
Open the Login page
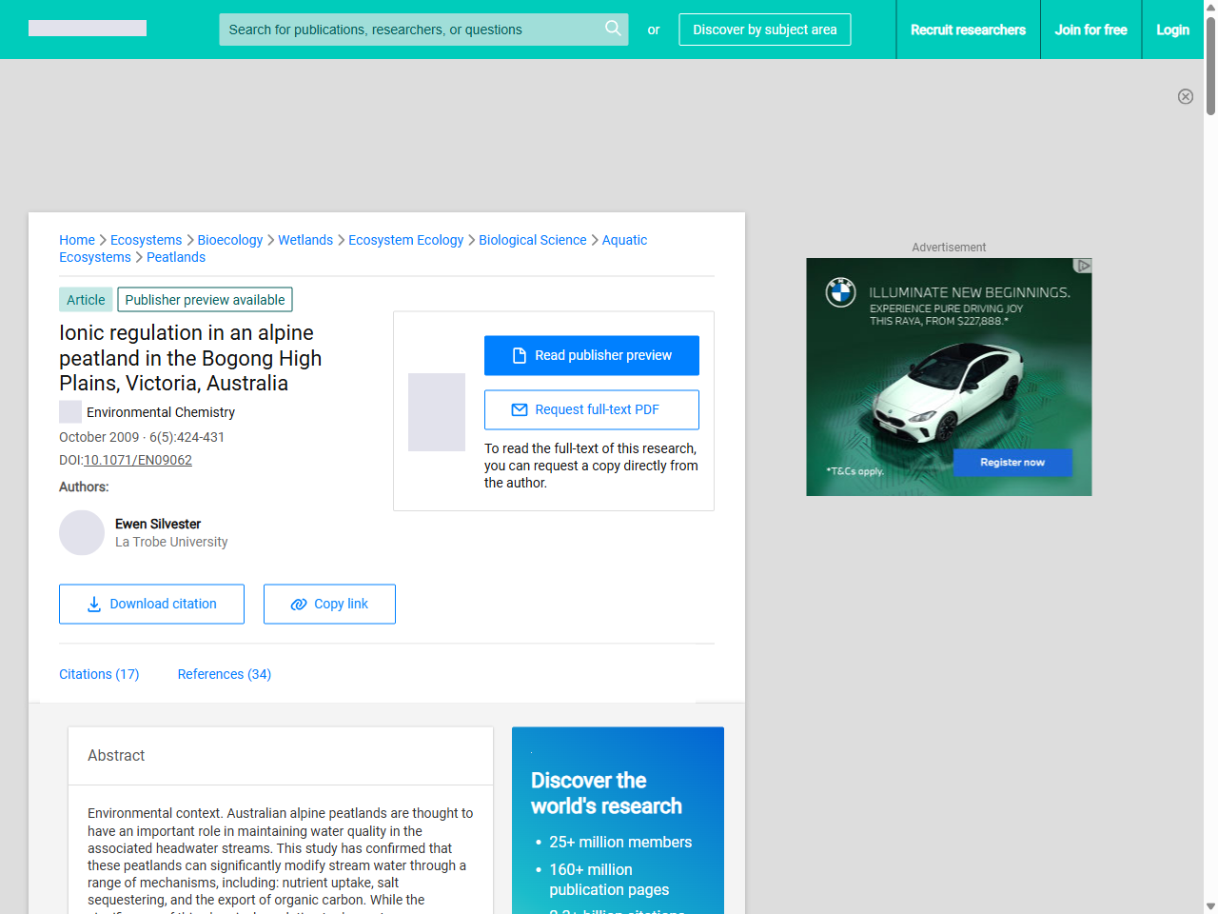(1172, 30)
